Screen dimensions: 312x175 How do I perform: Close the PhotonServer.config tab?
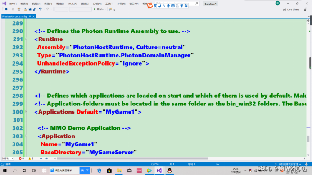pos(33,16)
